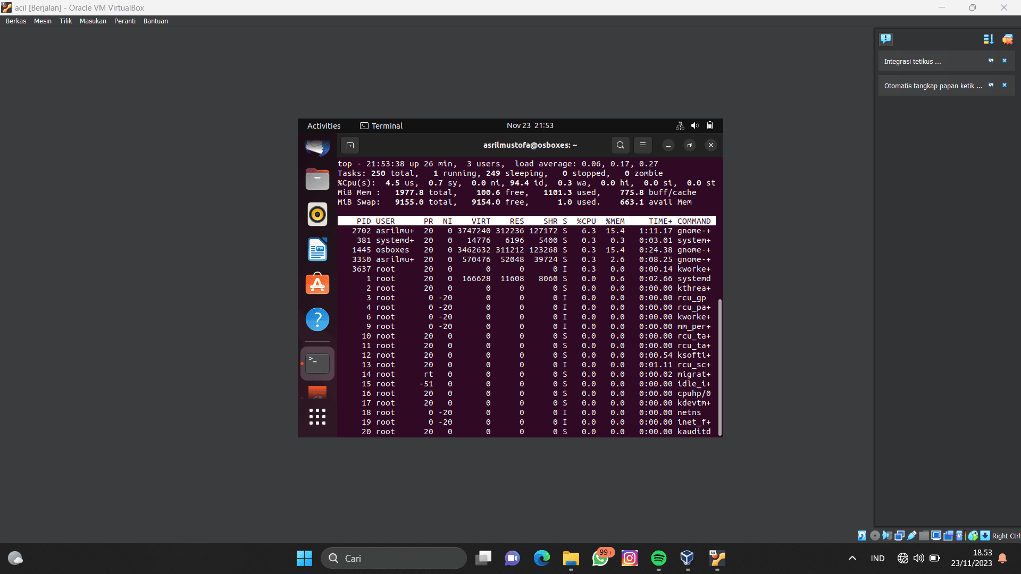Open the Windows Start menu
The height and width of the screenshot is (574, 1021).
304,558
